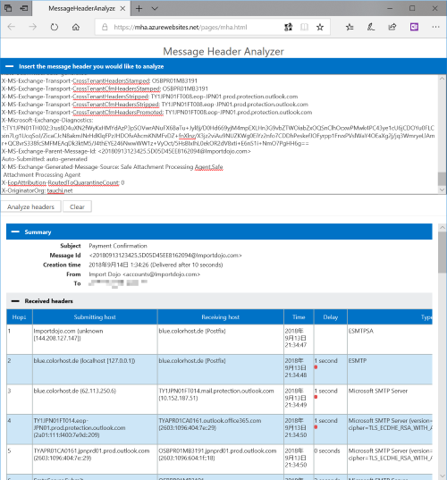Click the results pane scrollbar thumb
Screen dimensions: 447x480
tap(443, 252)
